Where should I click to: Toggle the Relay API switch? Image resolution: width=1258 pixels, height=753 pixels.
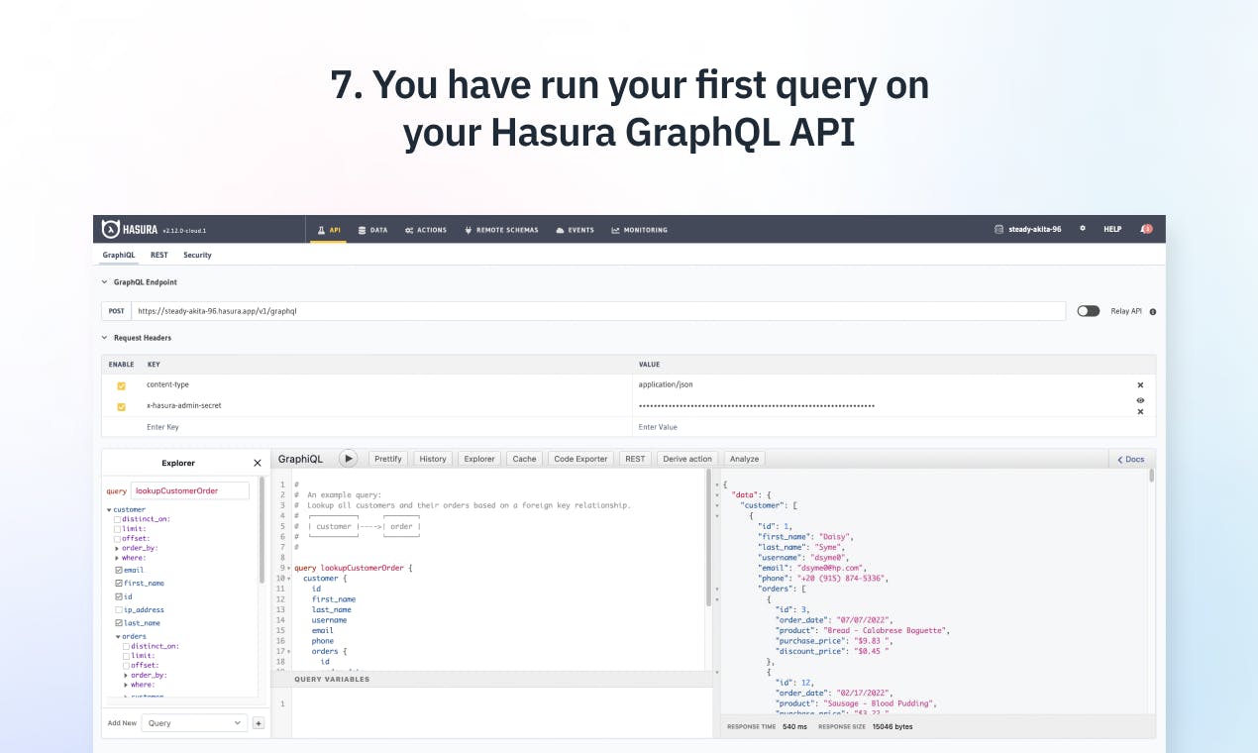(1089, 311)
